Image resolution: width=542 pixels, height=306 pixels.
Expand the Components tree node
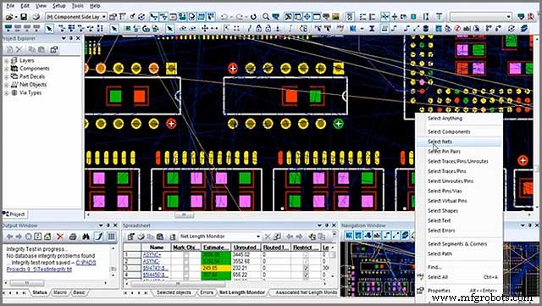tap(6, 69)
